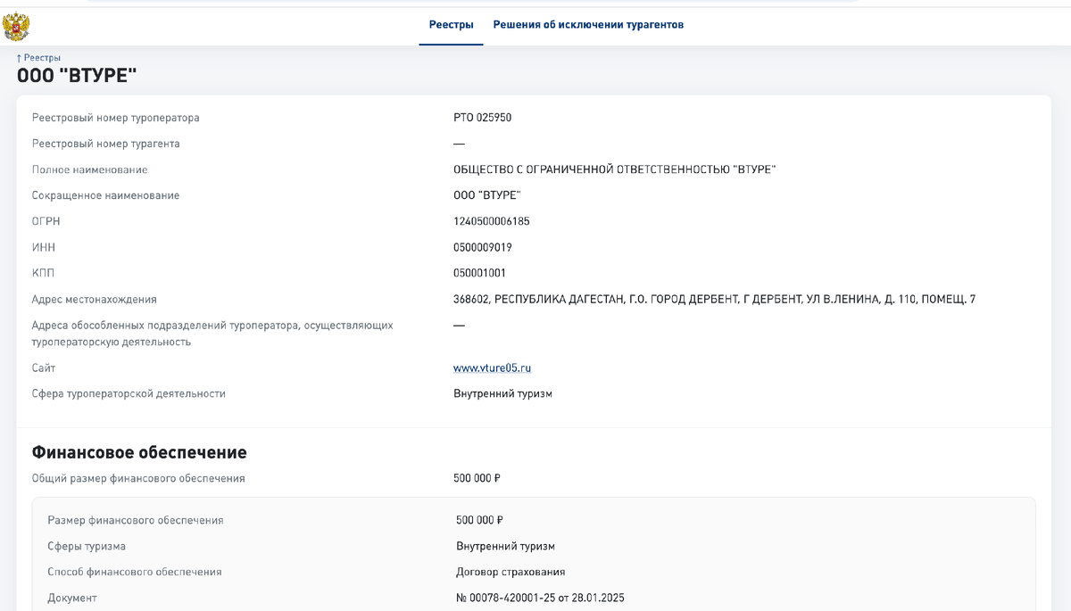This screenshot has height=611, width=1071.
Task: Click the Russian coat of arms logo
Action: pos(16,26)
